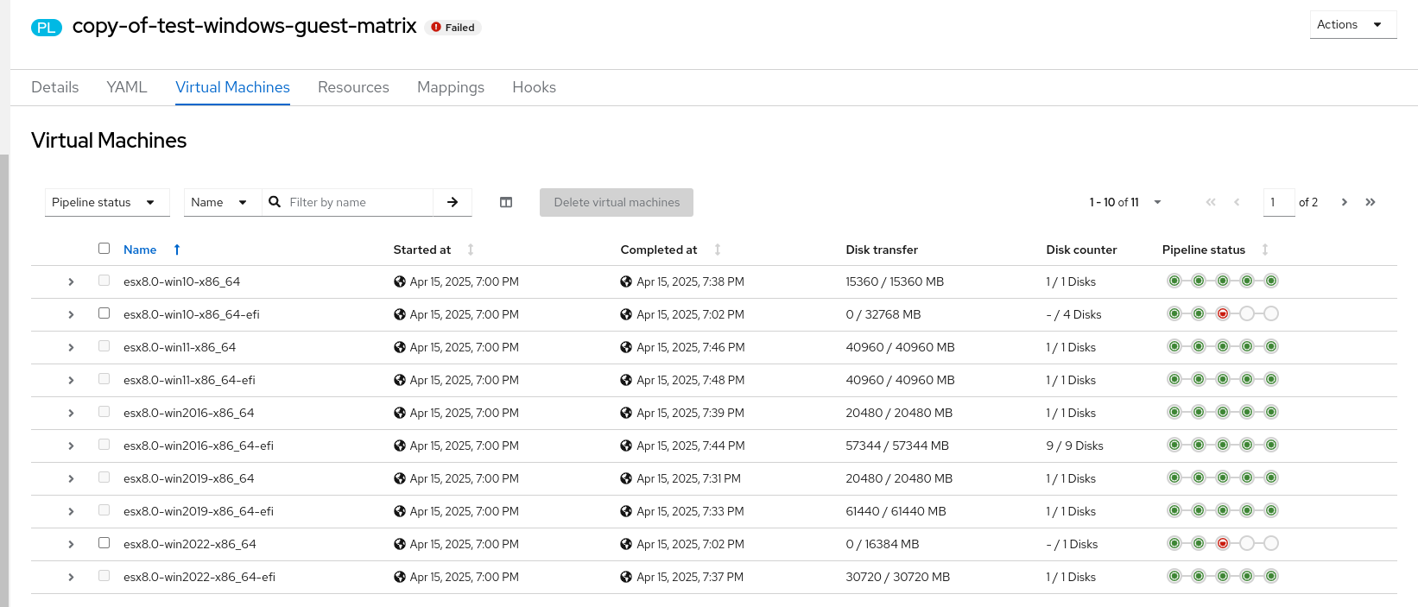
Task: Open the YAML tab
Action: pyautogui.click(x=127, y=87)
